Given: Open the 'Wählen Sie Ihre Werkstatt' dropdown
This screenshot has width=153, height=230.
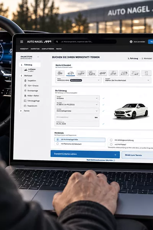Looking at the screenshot, I should [x=127, y=80].
